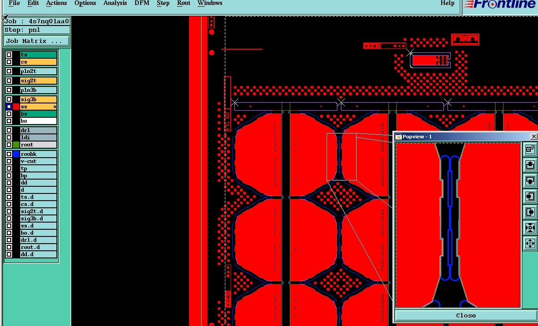Image resolution: width=538 pixels, height=326 pixels.
Task: Click inside the Popview zoomed graphic area
Action: (458, 225)
